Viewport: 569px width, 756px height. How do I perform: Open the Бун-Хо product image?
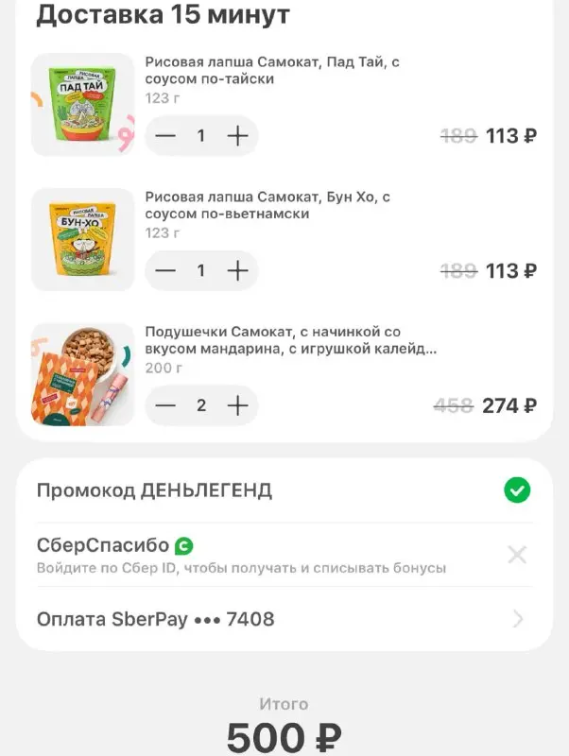82,239
